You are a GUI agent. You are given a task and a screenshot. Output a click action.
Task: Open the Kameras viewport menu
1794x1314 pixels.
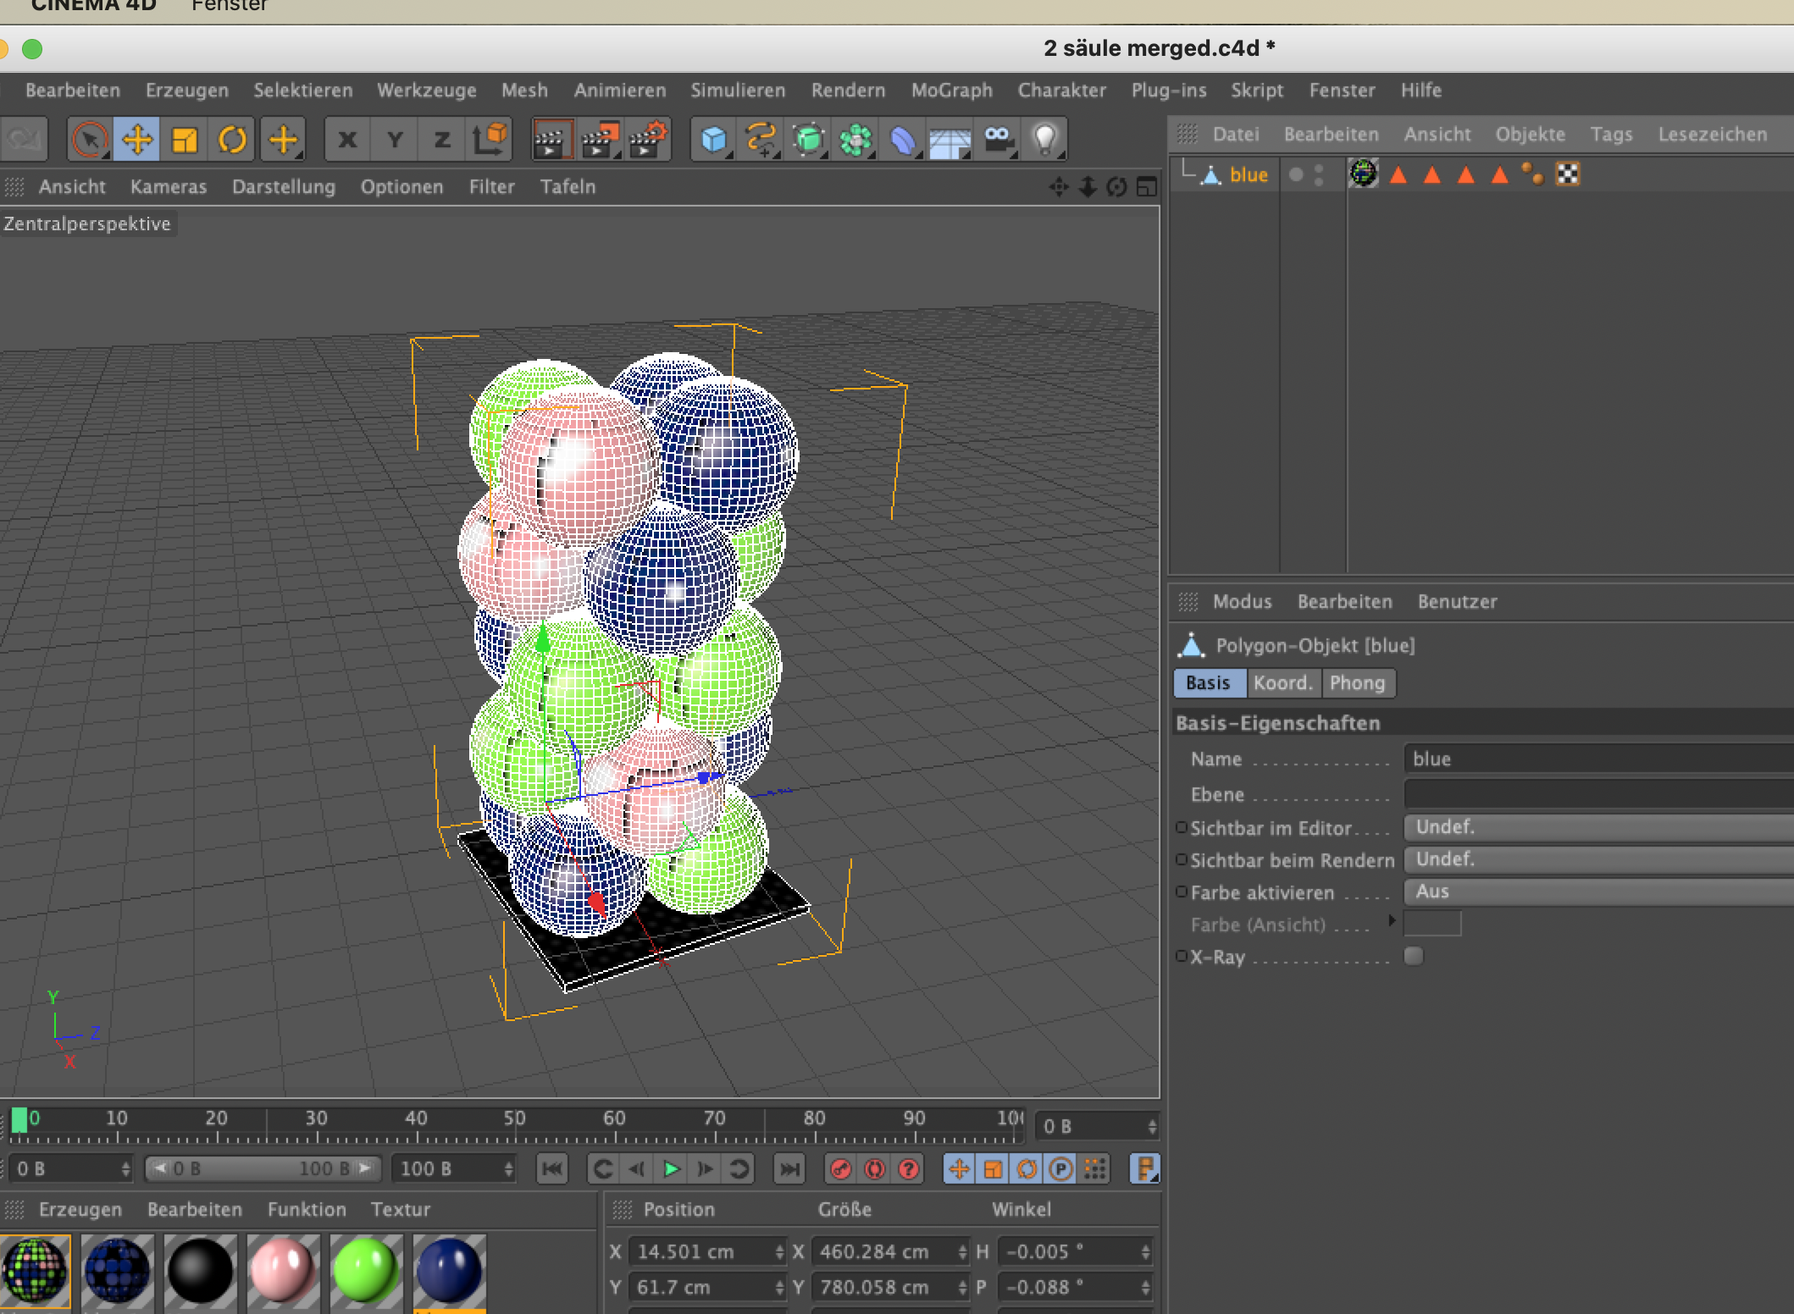pyautogui.click(x=168, y=187)
